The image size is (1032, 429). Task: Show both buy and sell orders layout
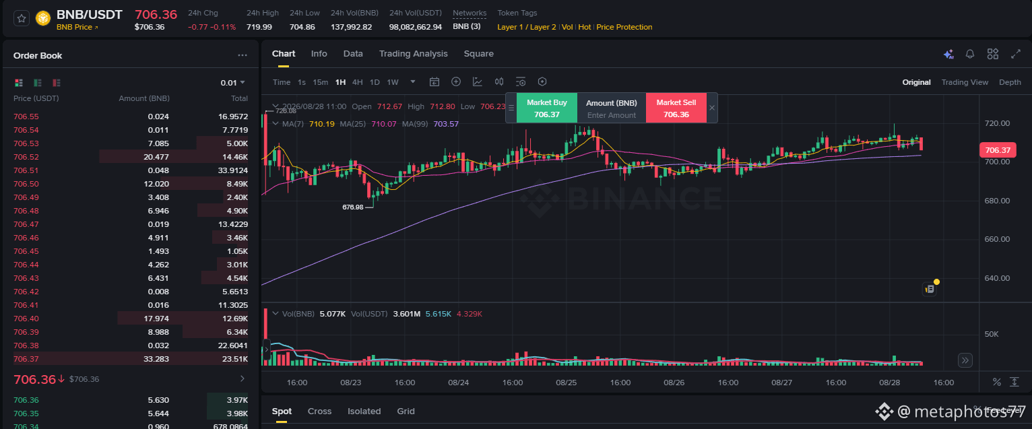[19, 83]
